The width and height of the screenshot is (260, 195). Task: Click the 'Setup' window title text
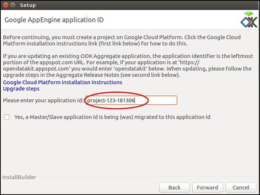click(28, 5)
